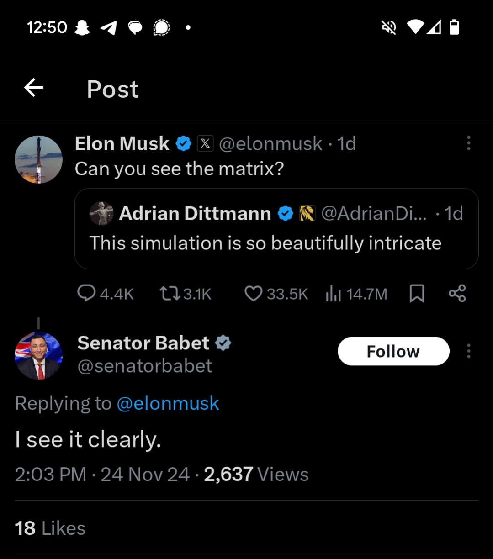Screen dimensions: 493x559
Task: Follow Senator Babet
Action: [x=393, y=351]
